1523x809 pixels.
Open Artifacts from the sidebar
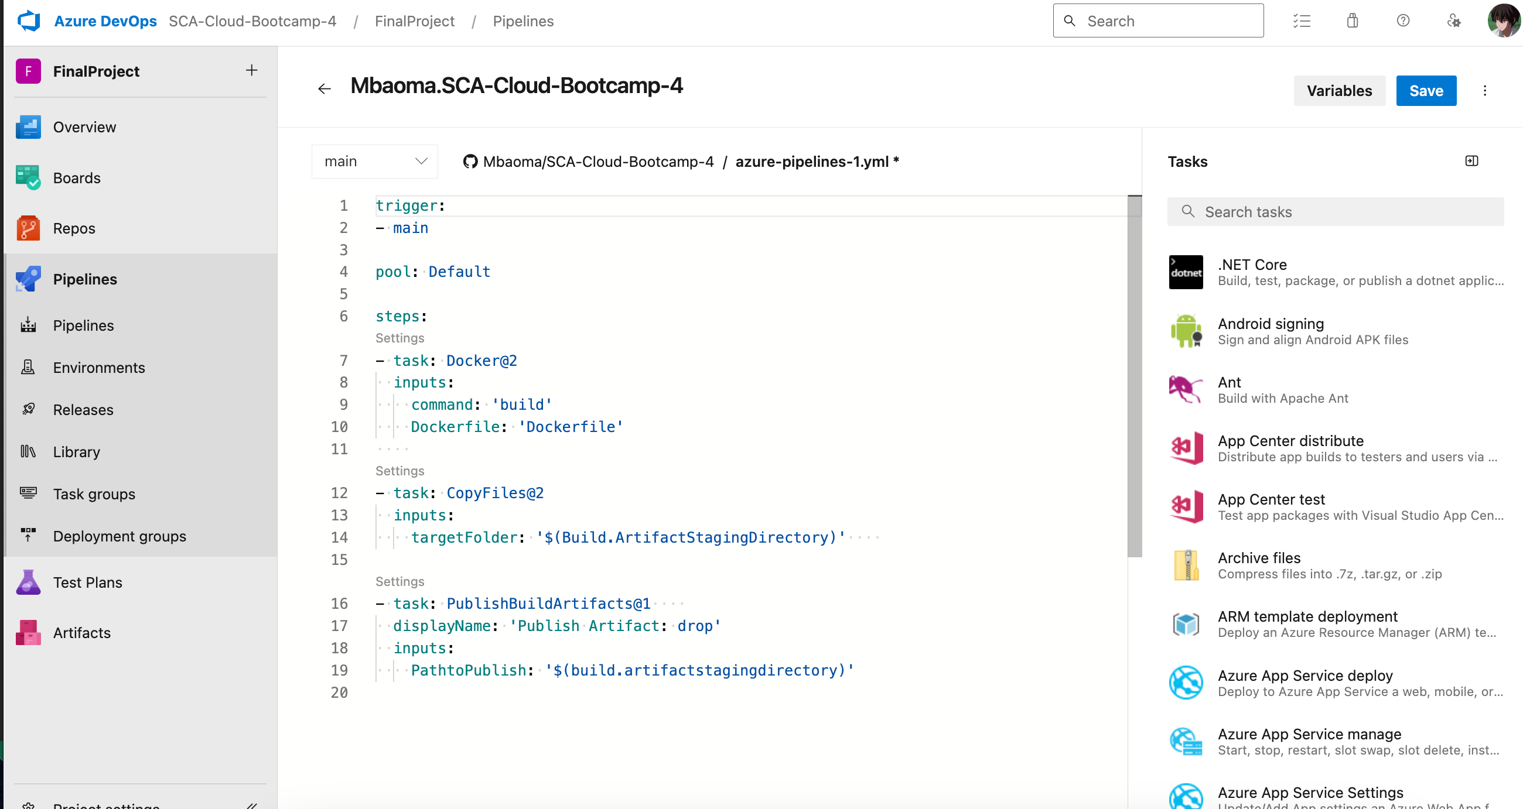point(81,632)
